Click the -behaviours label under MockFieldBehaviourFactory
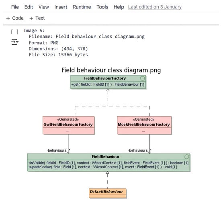 click(x=138, y=150)
